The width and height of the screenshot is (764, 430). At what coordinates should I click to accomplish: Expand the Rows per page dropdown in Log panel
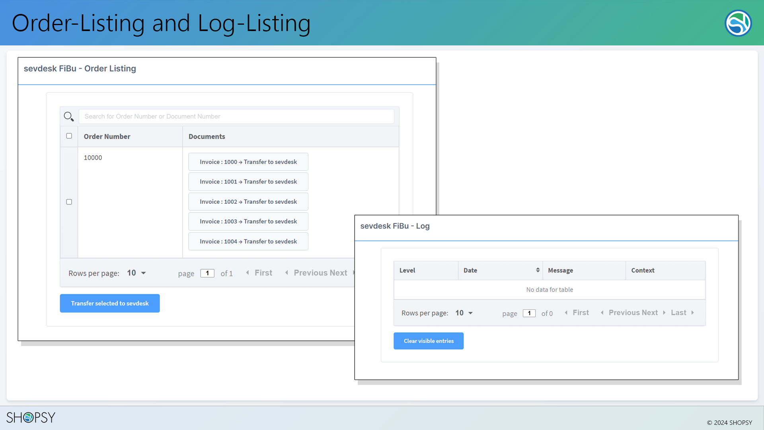click(x=464, y=313)
